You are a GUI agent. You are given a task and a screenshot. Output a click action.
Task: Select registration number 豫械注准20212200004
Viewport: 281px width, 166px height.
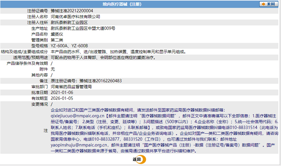[72, 11]
